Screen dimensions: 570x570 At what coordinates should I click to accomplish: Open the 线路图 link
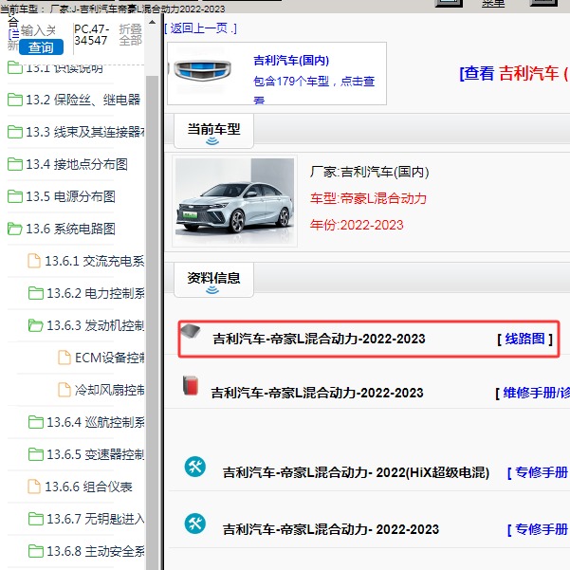[524, 339]
